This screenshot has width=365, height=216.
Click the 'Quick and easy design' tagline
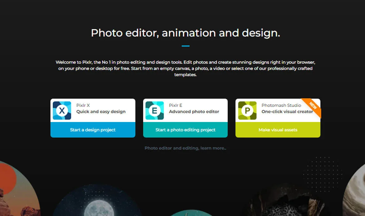(x=101, y=112)
